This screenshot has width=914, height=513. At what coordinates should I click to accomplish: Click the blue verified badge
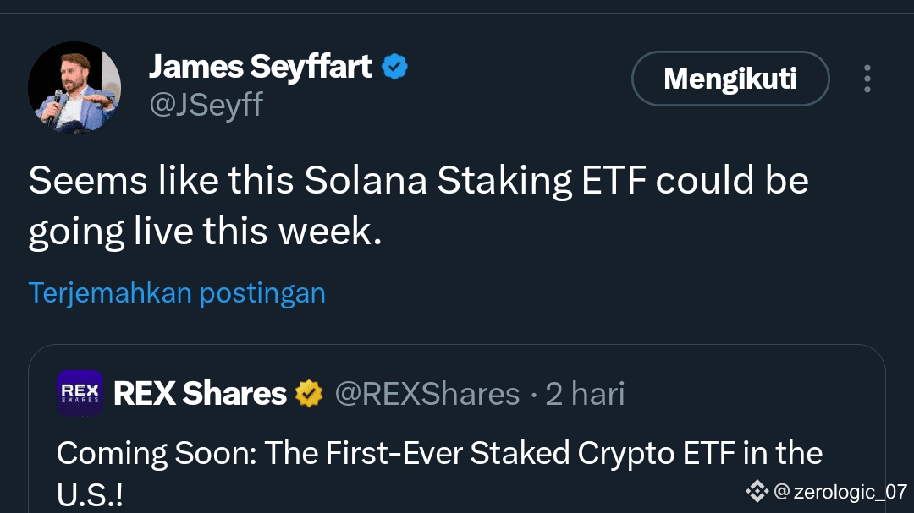pos(394,66)
